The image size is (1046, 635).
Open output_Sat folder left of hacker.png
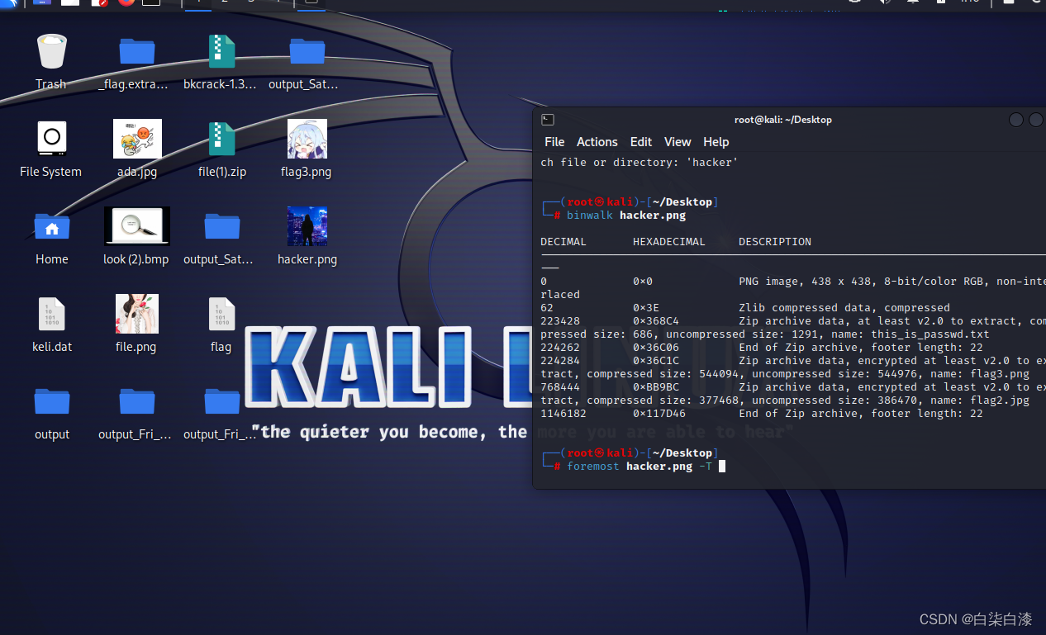pyautogui.click(x=221, y=228)
